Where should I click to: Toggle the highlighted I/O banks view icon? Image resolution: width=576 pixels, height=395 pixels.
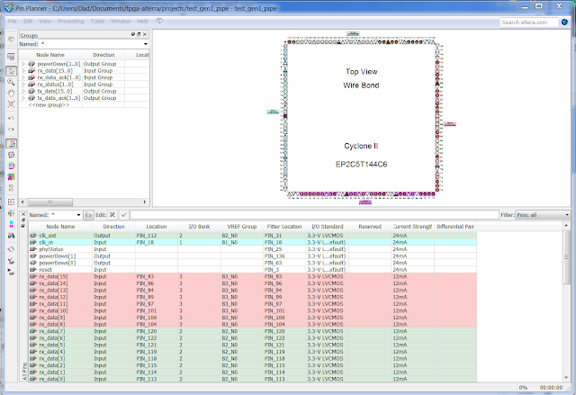(11, 144)
